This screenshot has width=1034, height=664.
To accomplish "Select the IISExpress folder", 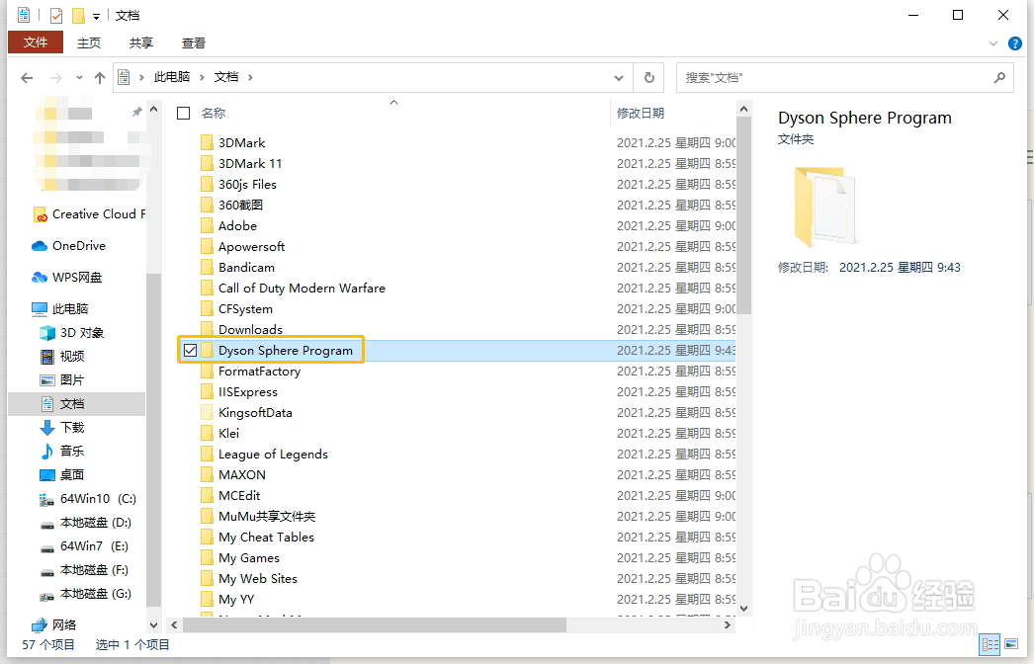I will coord(248,391).
